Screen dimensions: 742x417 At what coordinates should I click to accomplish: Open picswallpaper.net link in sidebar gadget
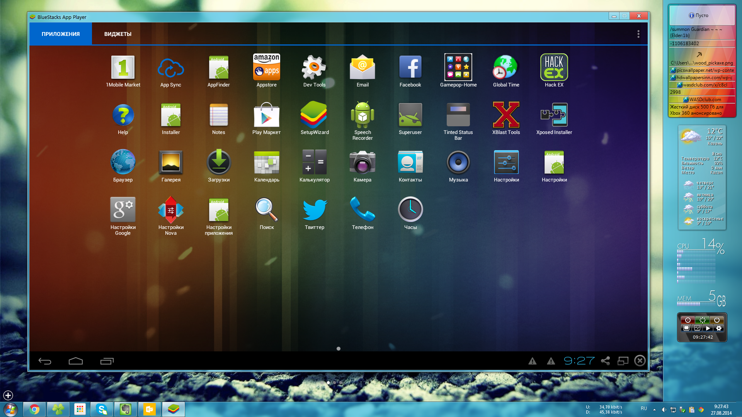pos(702,70)
